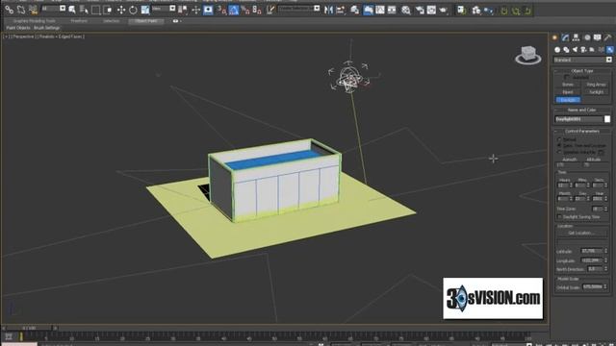Activate the Select and Scale tool
Image resolution: width=616 pixels, height=346 pixels.
[x=145, y=10]
